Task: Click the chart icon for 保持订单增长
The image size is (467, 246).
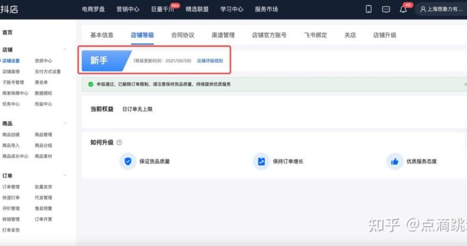Action: pos(261,161)
